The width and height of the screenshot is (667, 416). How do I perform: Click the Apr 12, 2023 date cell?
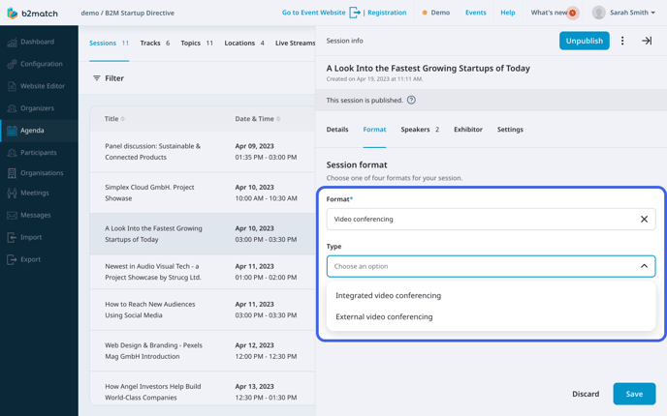tap(254, 345)
